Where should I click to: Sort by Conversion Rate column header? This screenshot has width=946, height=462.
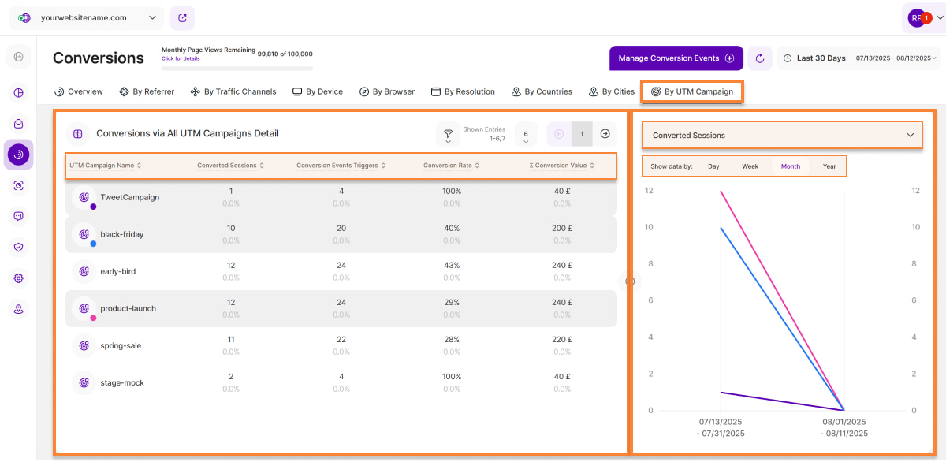click(x=451, y=166)
